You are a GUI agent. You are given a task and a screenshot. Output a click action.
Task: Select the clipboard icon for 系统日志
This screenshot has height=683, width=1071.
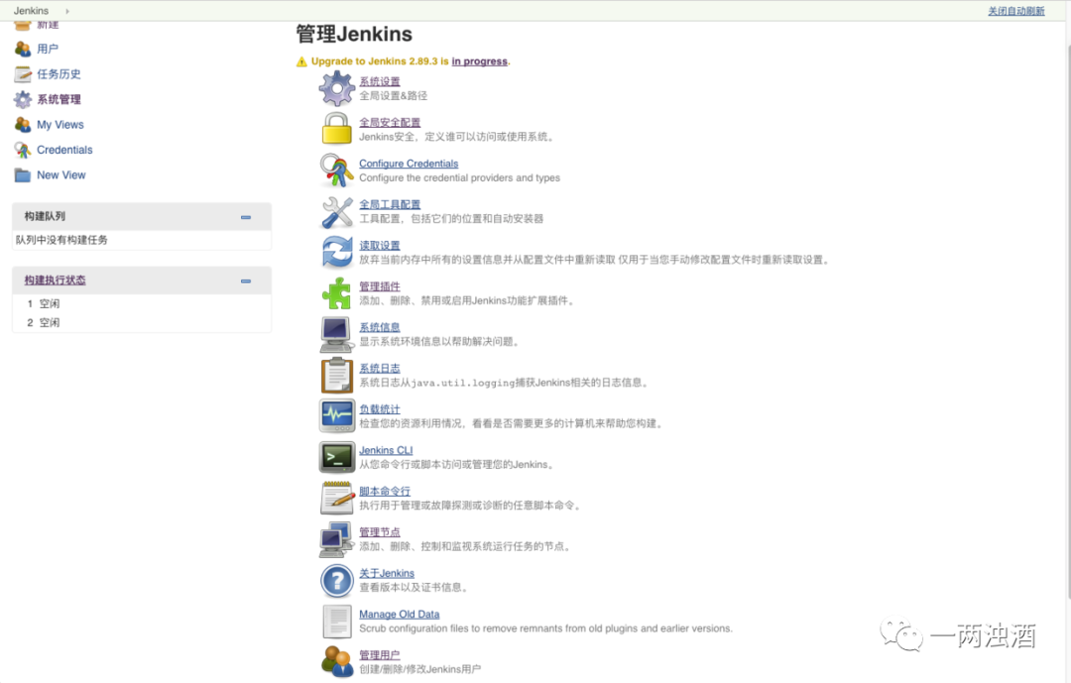click(x=337, y=375)
